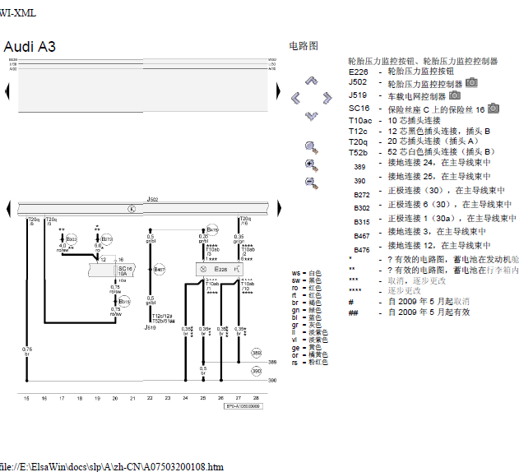The width and height of the screenshot is (519, 472).
Task: Click the B272 connection circle in the diagram
Action: [107, 238]
